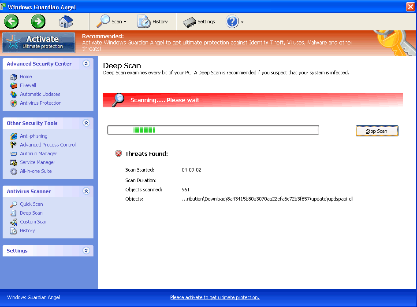This screenshot has height=307, width=417.
Task: Open Settings from the toolbar chip icon
Action: (190, 22)
